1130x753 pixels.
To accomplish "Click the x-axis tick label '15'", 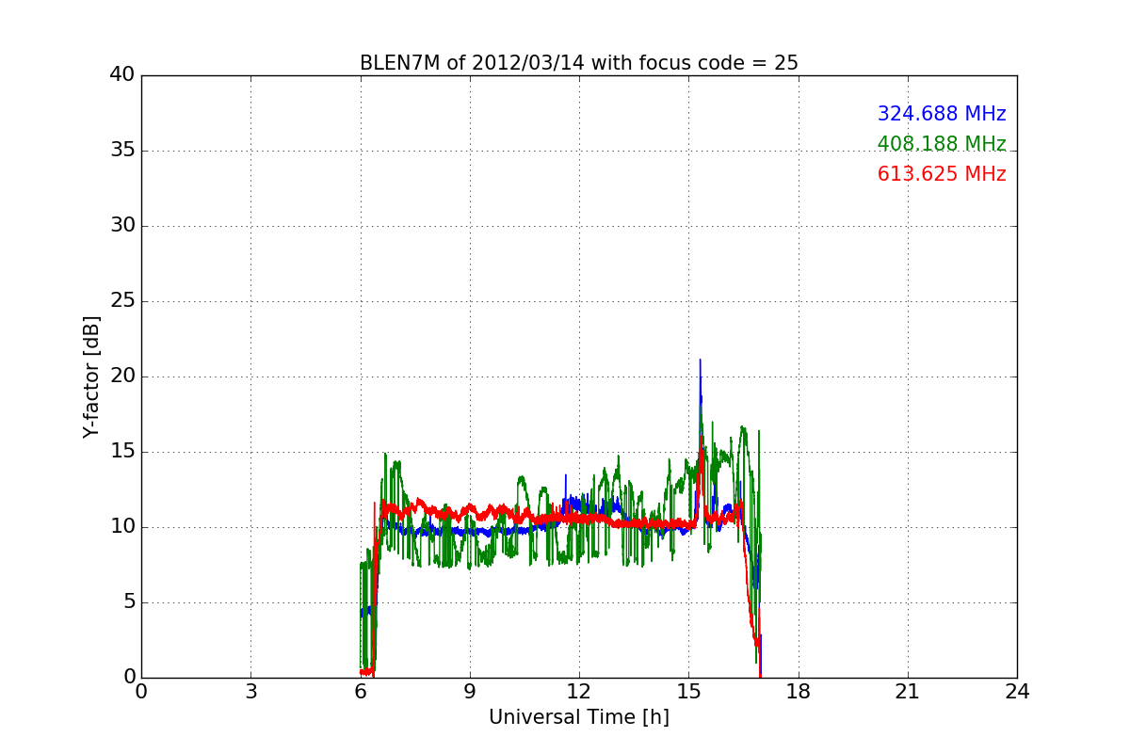I will 688,691.
